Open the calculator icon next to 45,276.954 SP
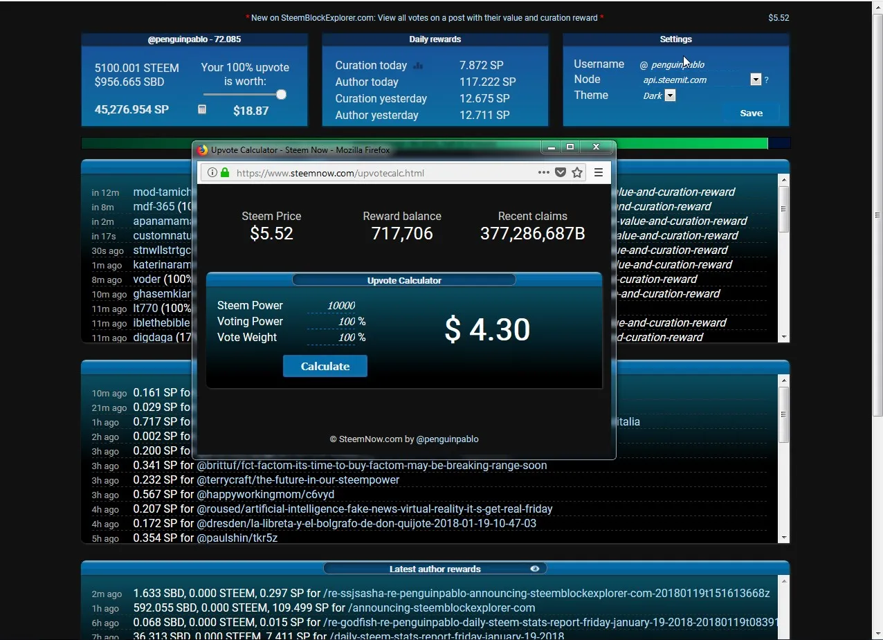The image size is (883, 640). point(202,109)
